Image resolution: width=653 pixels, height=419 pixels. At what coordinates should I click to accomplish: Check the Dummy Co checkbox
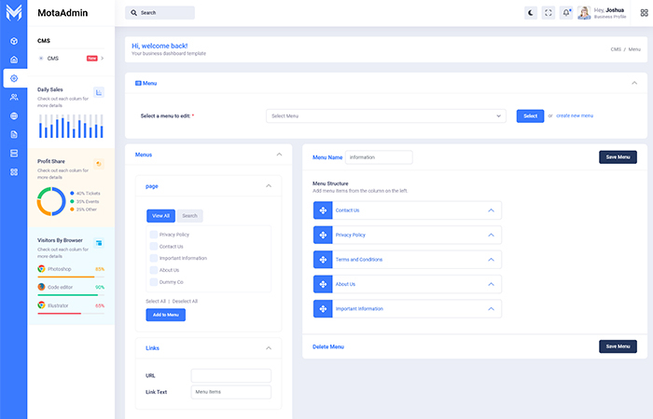154,281
